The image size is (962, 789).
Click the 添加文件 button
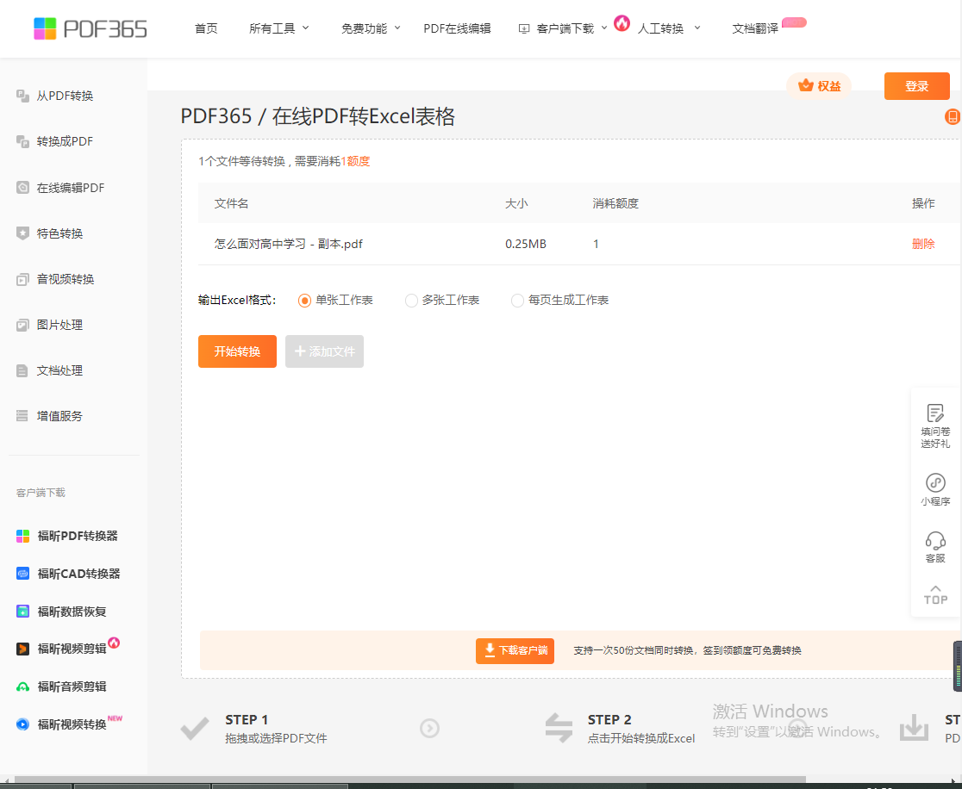(325, 351)
